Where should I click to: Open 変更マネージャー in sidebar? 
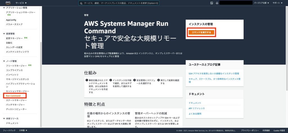pos(14,39)
